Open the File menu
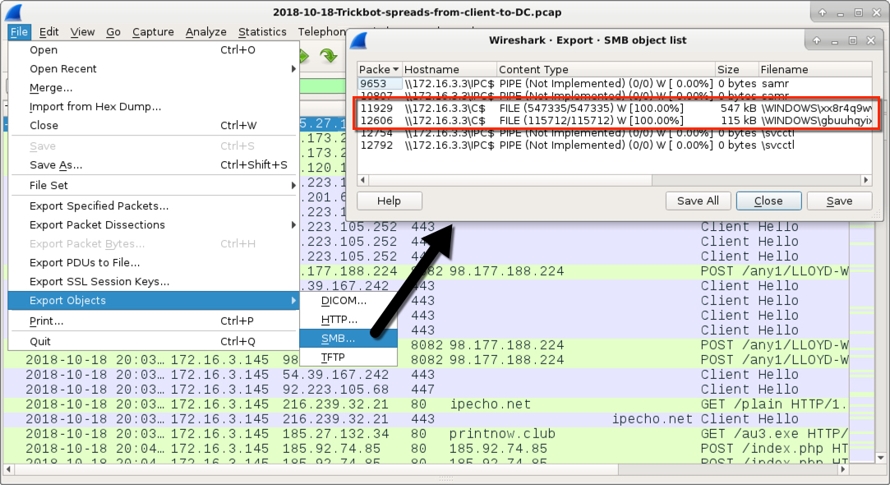 (x=19, y=32)
